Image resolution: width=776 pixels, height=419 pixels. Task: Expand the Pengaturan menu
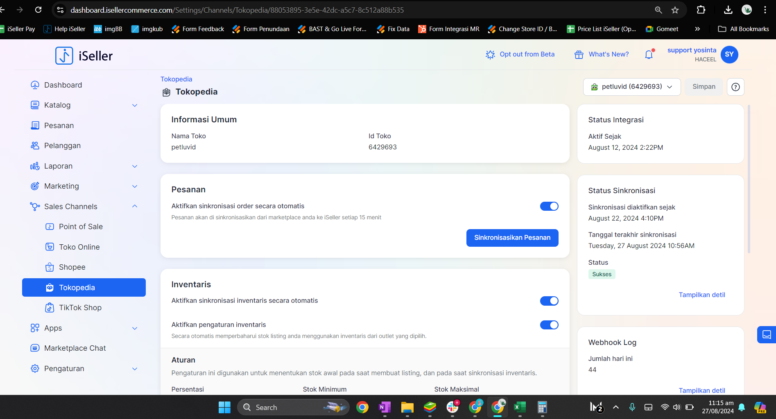point(135,369)
